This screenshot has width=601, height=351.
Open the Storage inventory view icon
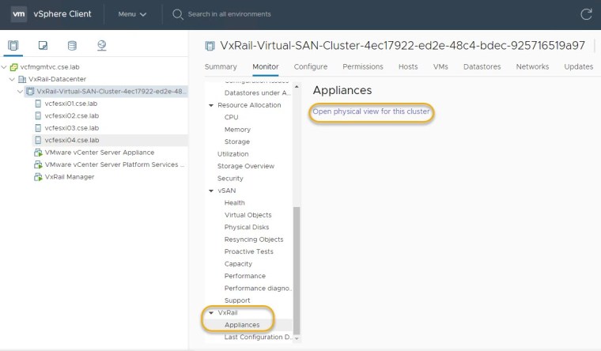[x=72, y=46]
